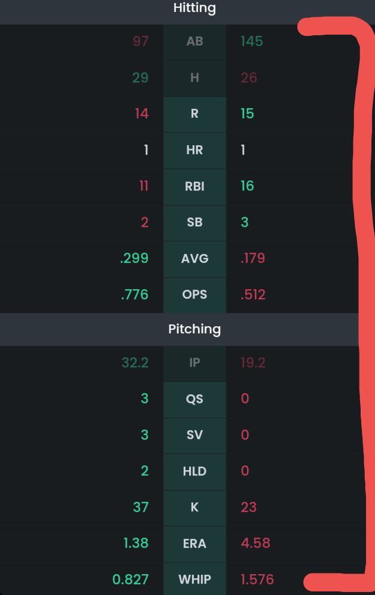375x595 pixels.
Task: Click the SV stat category
Action: pyautogui.click(x=194, y=435)
